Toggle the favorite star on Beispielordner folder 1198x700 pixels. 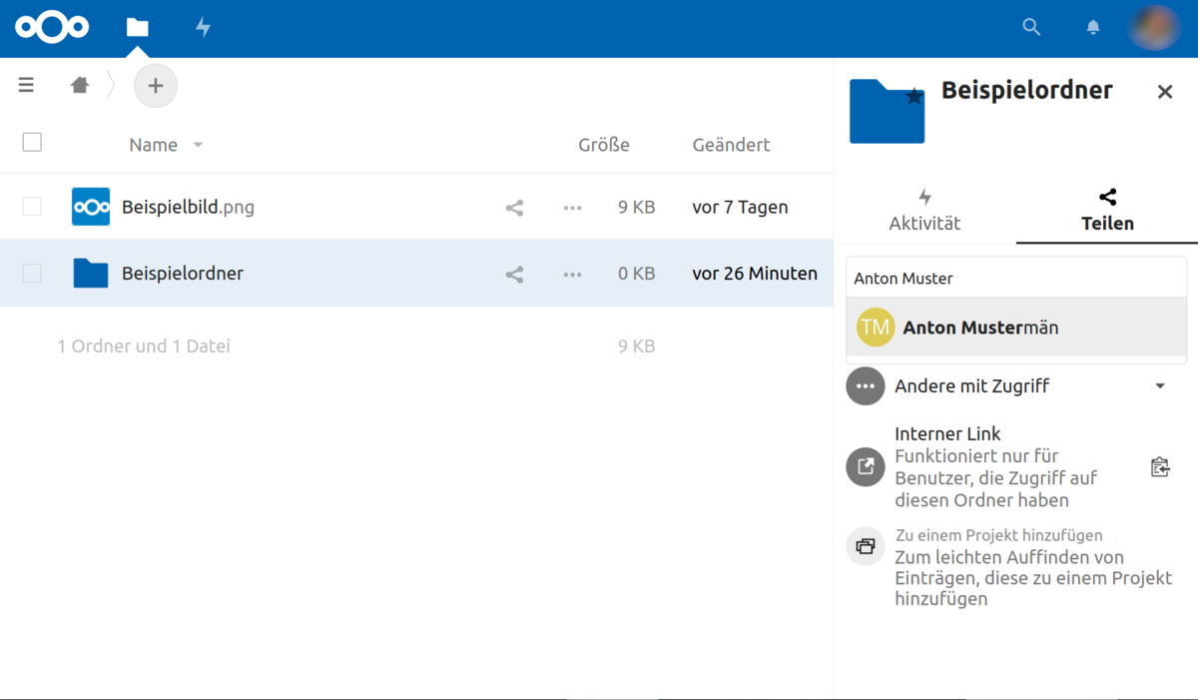click(x=912, y=97)
